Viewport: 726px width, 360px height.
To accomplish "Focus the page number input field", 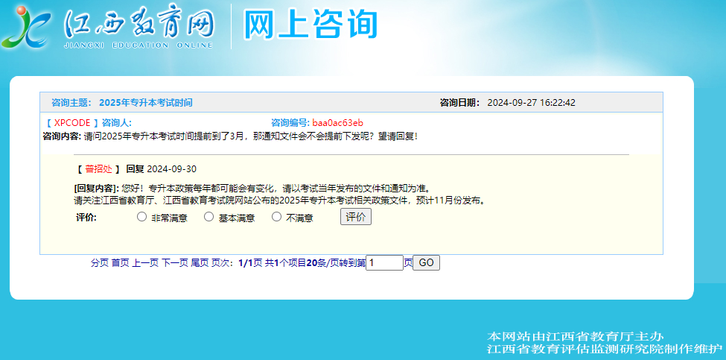I will tap(384, 262).
